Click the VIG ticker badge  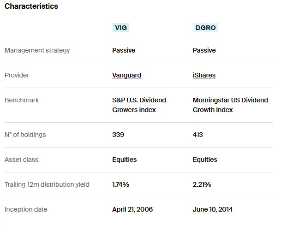120,28
